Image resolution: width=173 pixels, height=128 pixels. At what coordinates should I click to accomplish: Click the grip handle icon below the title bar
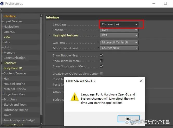coord(1,10)
